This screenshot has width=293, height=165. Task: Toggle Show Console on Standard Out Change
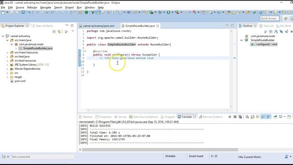pos(263,117)
